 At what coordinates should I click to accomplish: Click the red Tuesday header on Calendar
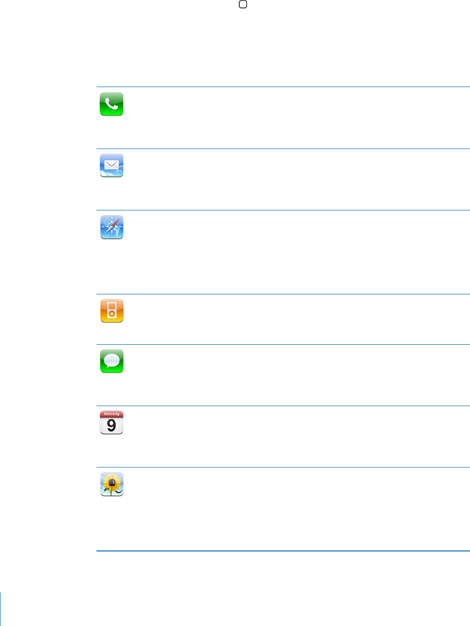(x=111, y=414)
